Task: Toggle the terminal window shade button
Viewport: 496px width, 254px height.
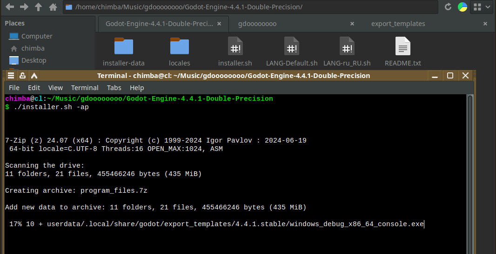Action: (34, 76)
